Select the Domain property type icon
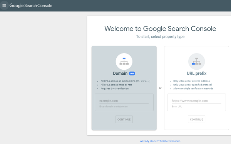This screenshot has width=231, height=144. (x=124, y=62)
